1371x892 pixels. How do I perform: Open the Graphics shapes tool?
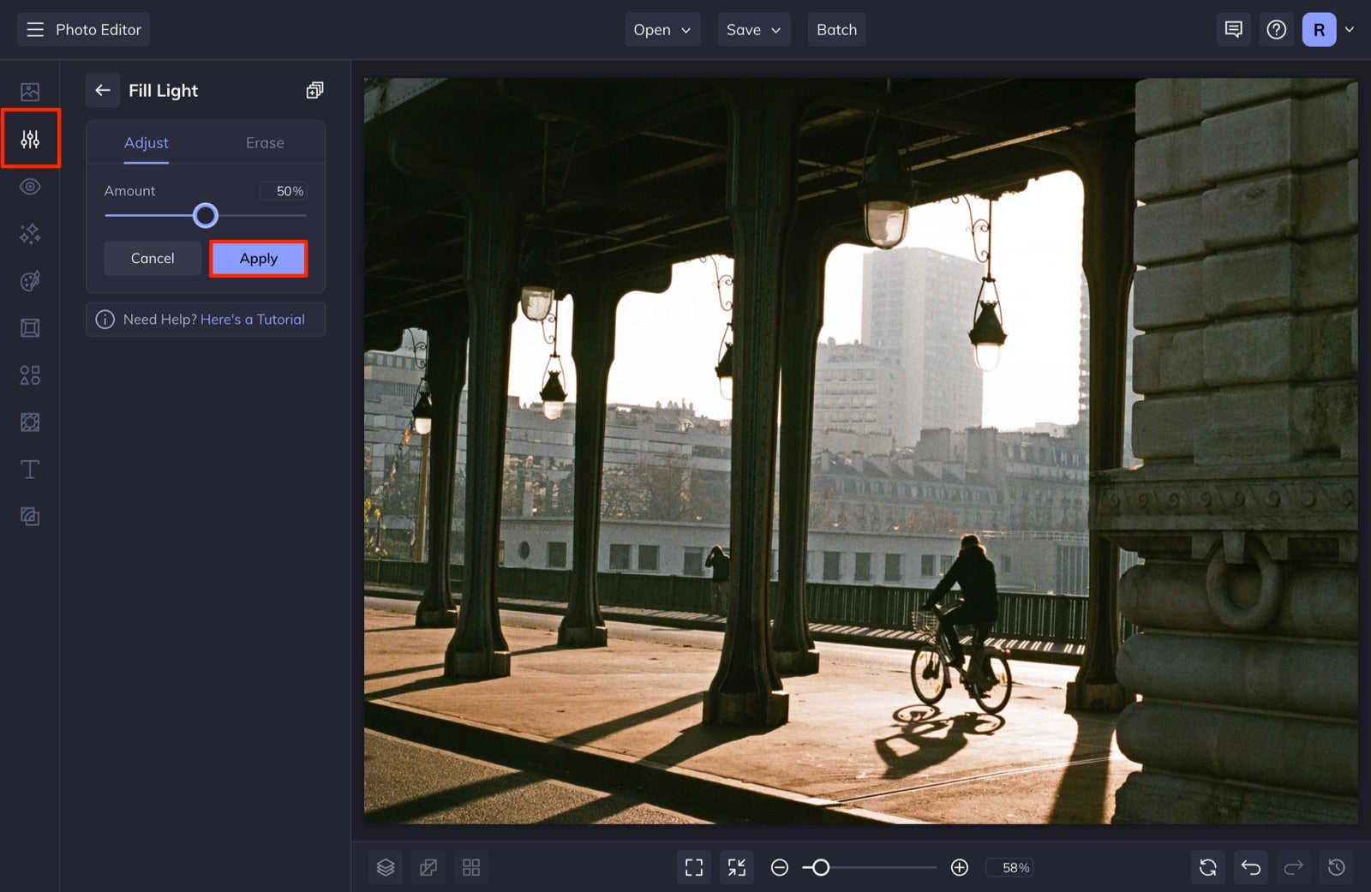pyautogui.click(x=30, y=374)
